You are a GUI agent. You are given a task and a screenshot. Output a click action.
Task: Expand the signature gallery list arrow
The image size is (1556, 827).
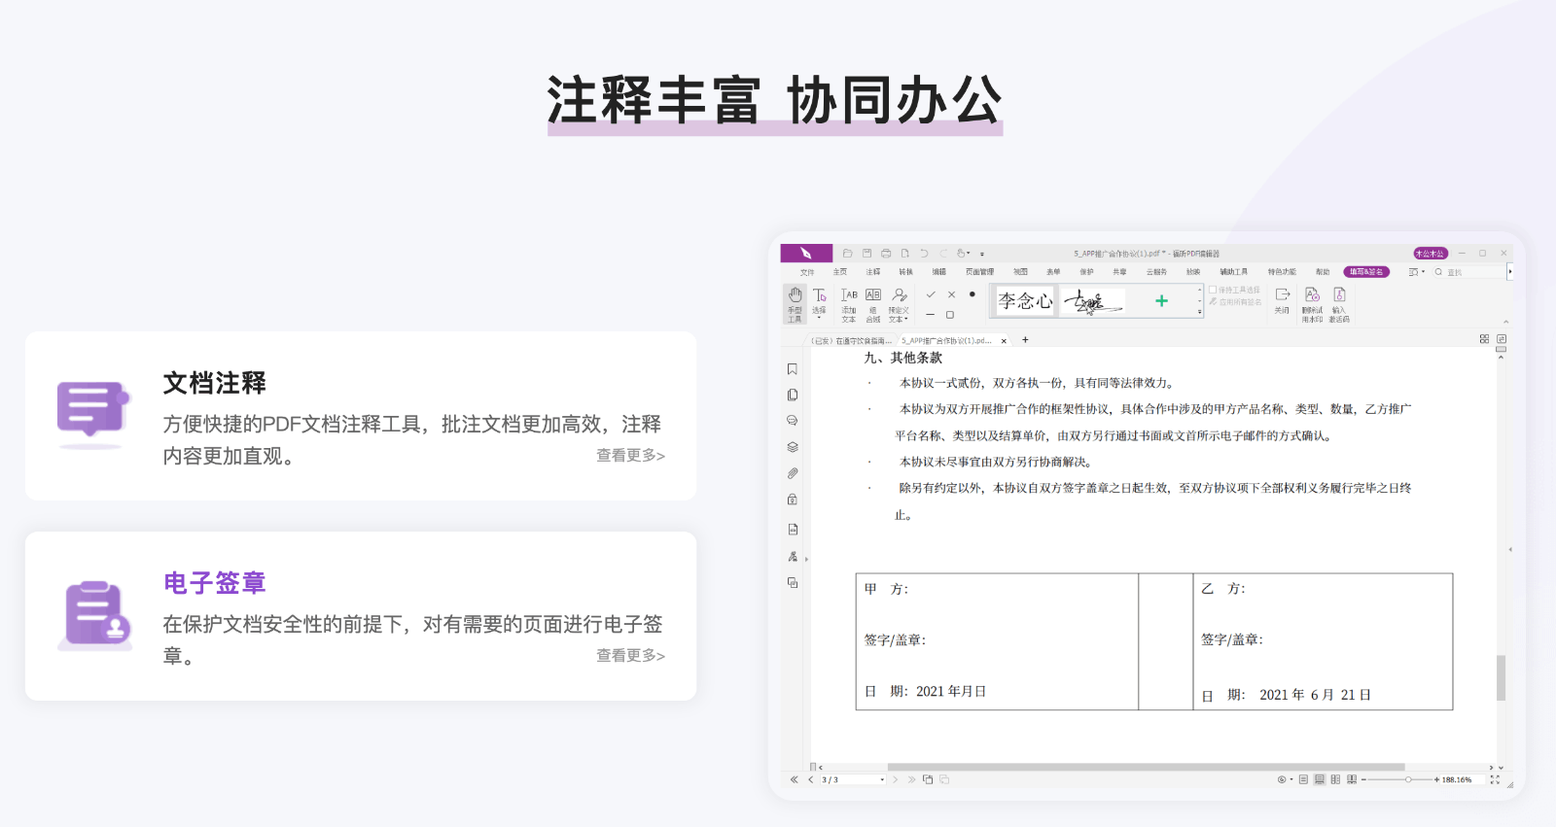tap(1200, 312)
